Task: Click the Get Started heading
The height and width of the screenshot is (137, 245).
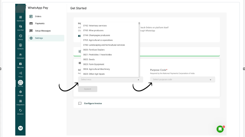Action: (78, 8)
